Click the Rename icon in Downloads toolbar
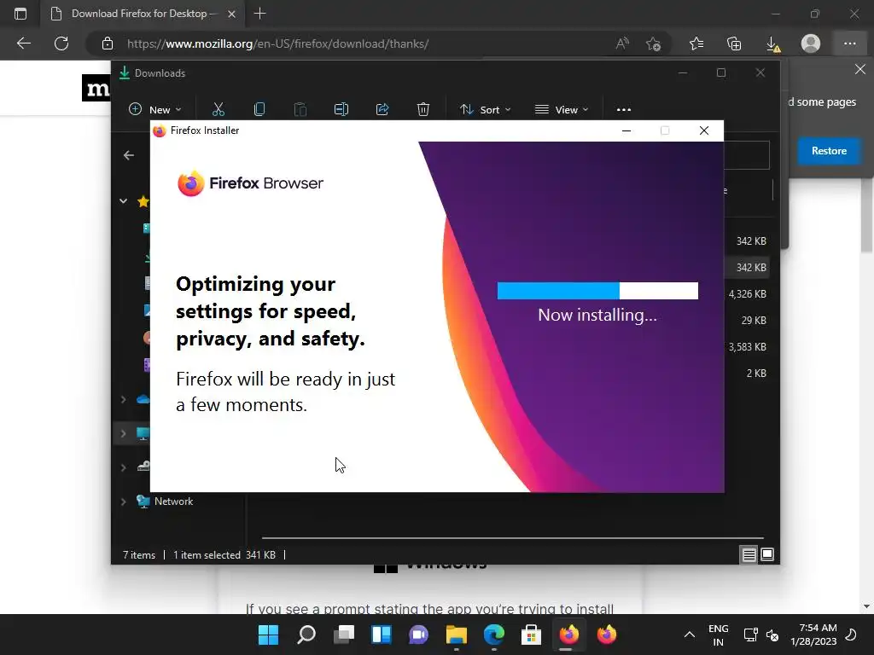 (x=341, y=109)
